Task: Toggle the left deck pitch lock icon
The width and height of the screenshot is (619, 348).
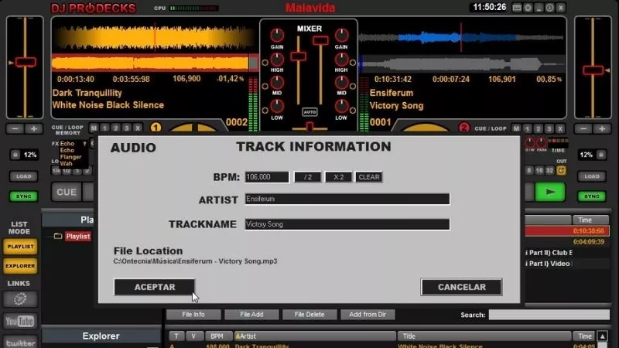Action: point(15,155)
